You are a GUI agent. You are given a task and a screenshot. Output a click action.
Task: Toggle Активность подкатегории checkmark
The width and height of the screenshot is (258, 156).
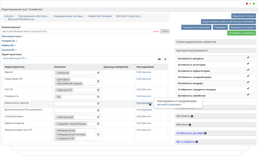click(248, 70)
